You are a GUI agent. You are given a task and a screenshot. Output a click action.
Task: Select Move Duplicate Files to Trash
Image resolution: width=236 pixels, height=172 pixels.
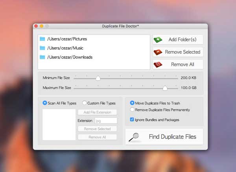click(132, 103)
